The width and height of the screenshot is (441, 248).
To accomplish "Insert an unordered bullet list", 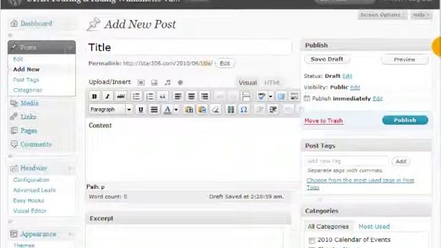I will pos(136,96).
